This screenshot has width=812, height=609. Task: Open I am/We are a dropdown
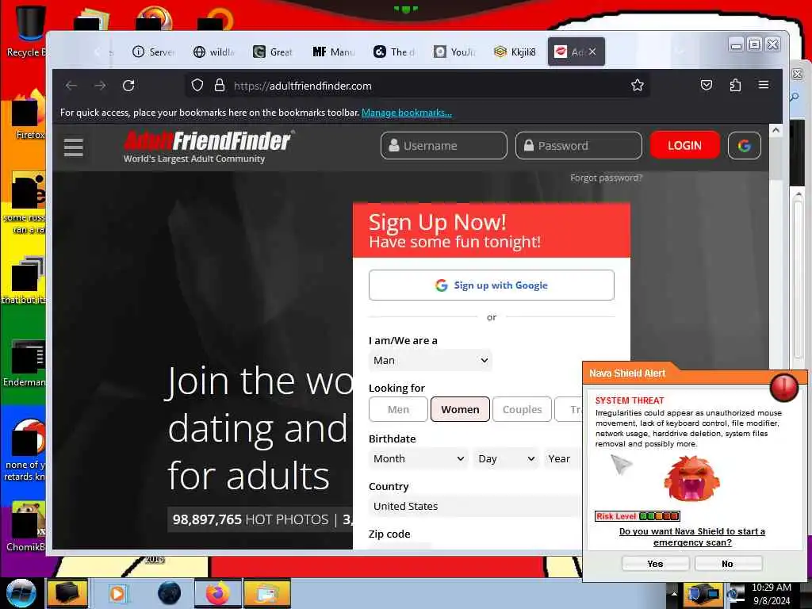point(430,361)
